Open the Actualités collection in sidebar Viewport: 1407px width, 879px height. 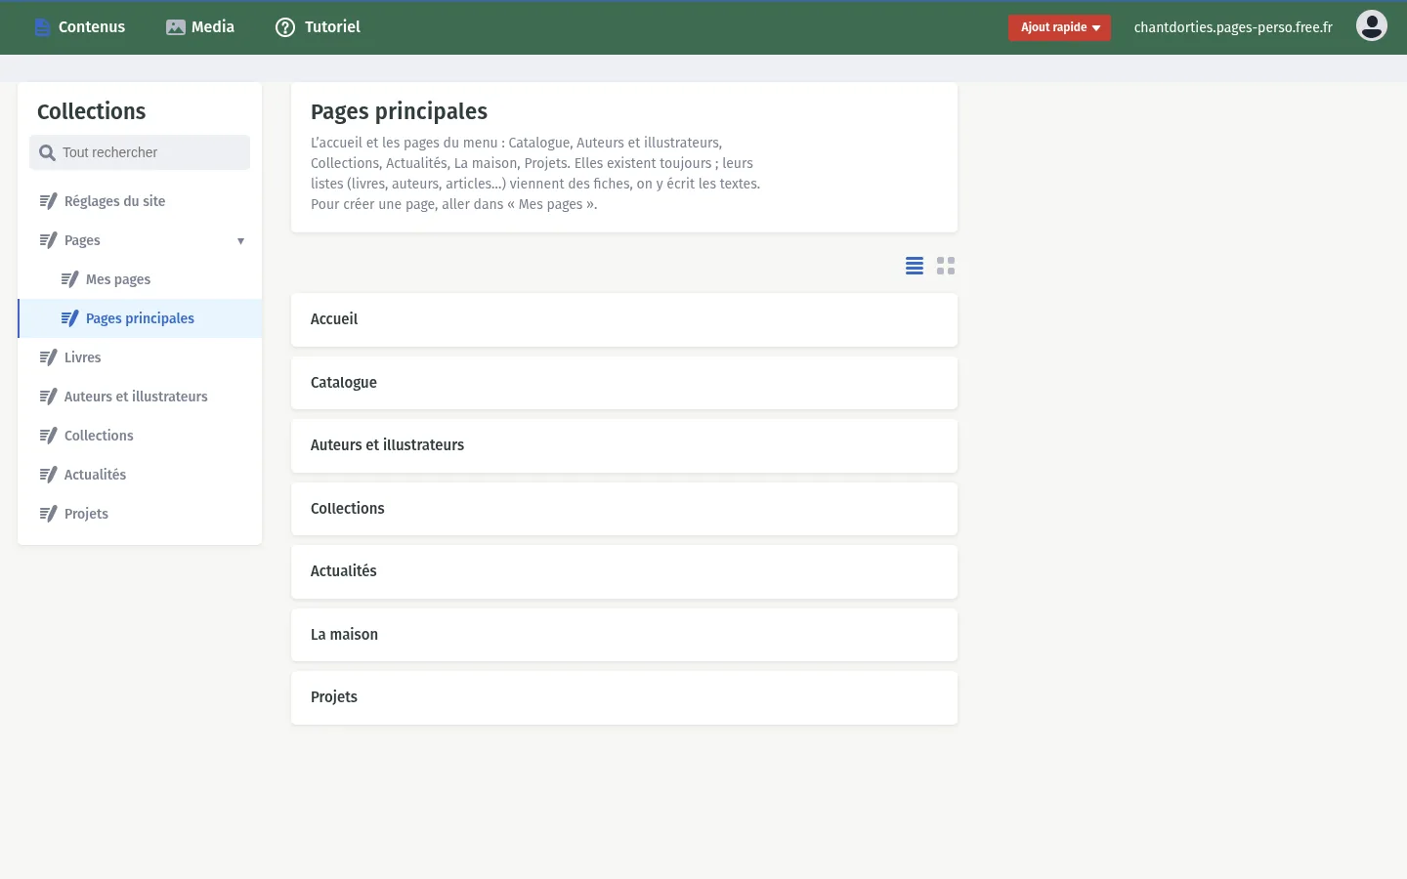pyautogui.click(x=140, y=475)
